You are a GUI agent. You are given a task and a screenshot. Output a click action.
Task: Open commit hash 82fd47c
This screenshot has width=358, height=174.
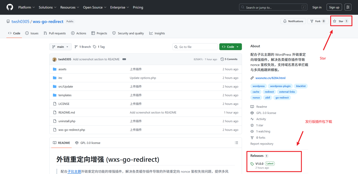click(198, 59)
